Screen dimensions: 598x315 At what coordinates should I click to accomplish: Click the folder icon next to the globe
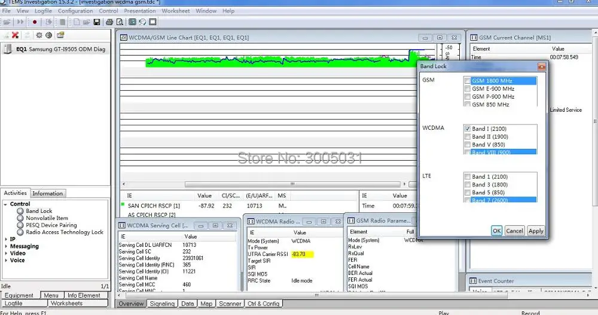[x=60, y=35]
